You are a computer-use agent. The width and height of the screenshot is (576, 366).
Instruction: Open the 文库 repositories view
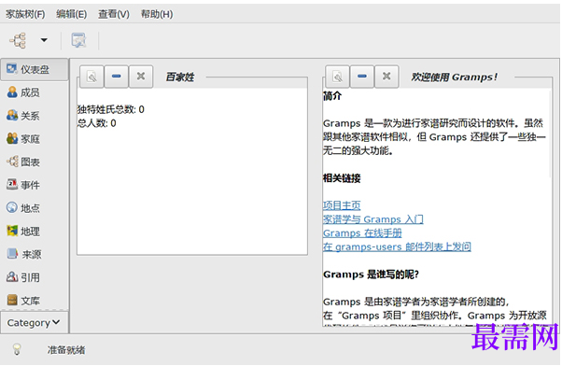coord(23,301)
